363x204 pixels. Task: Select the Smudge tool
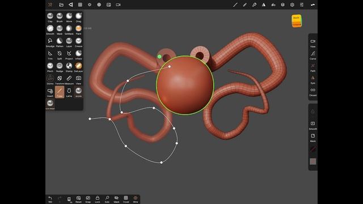(x=50, y=42)
